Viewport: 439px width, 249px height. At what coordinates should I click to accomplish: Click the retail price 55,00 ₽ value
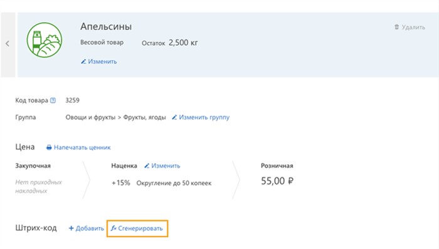coord(277,181)
